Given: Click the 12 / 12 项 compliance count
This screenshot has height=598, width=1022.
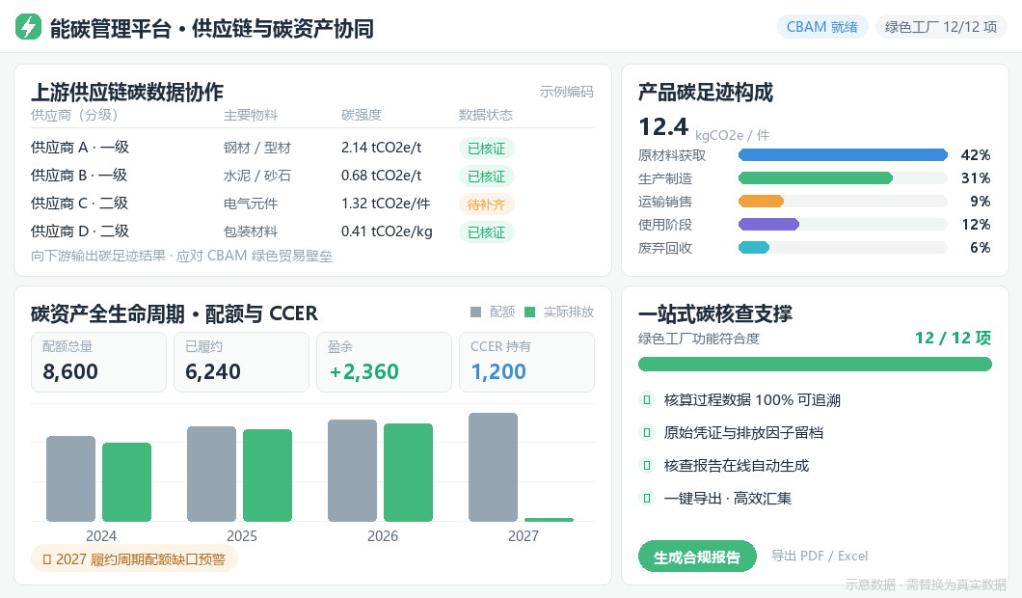Looking at the screenshot, I should (x=953, y=338).
